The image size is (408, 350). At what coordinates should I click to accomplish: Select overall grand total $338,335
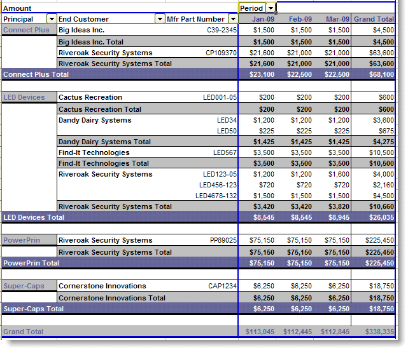click(x=379, y=332)
